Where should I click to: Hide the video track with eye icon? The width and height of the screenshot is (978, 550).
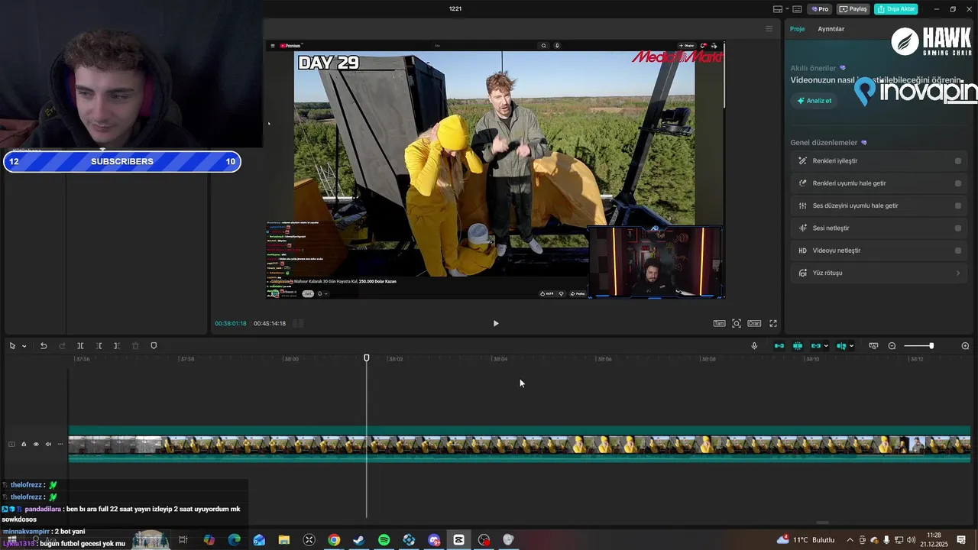(x=36, y=444)
